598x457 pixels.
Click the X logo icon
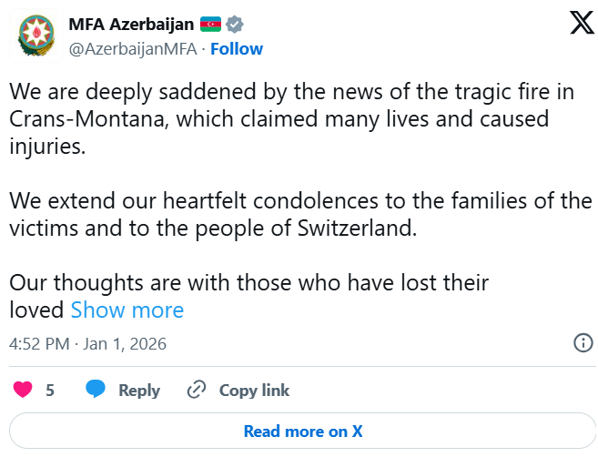point(582,25)
